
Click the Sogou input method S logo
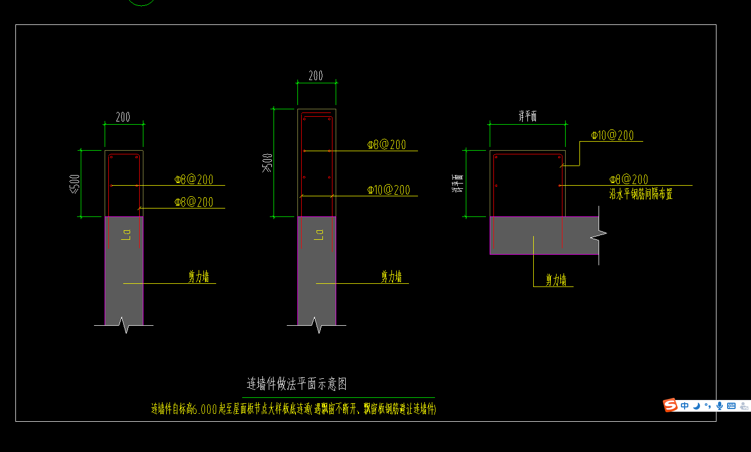[670, 405]
